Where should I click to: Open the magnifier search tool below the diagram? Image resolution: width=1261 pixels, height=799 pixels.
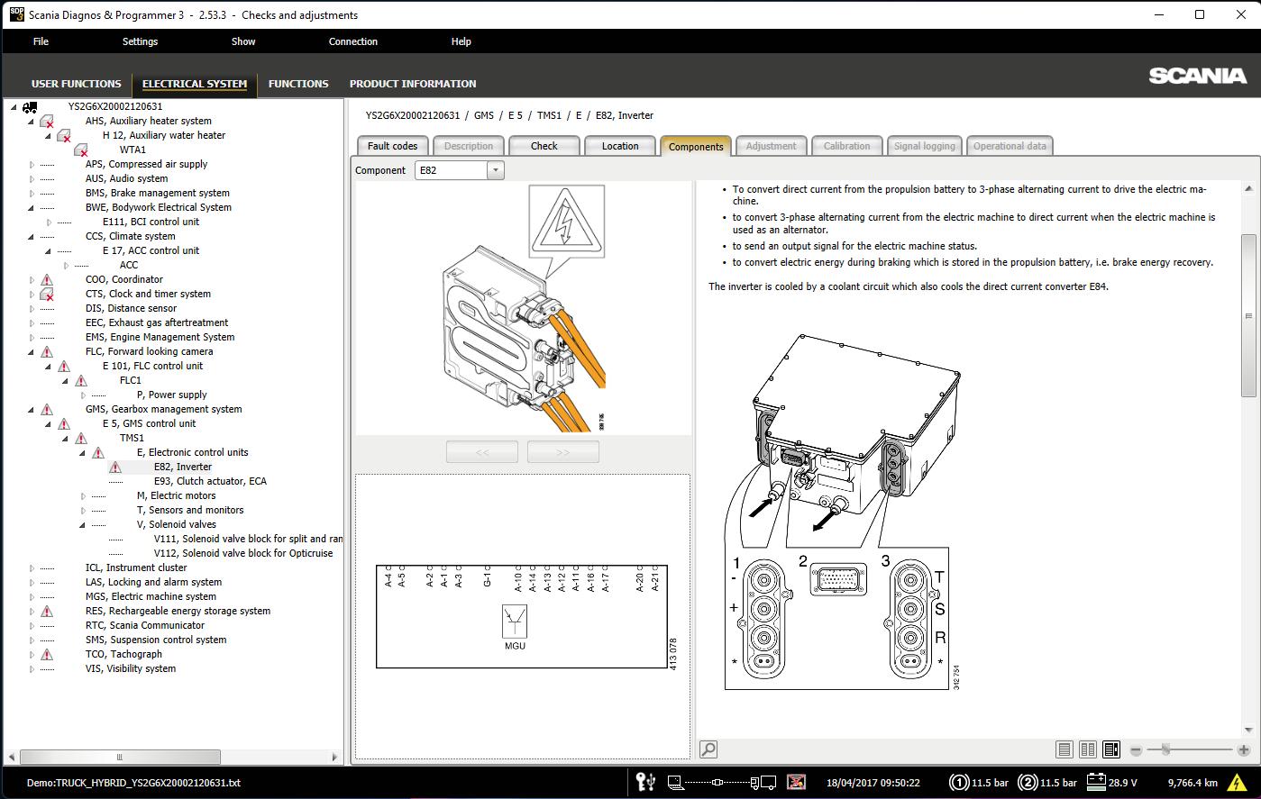click(x=708, y=749)
